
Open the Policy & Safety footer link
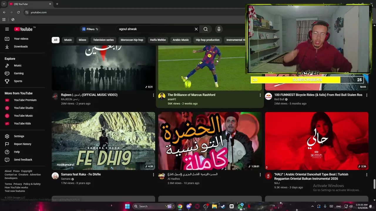pyautogui.click(x=32, y=184)
